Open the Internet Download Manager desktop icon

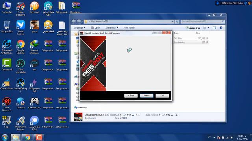point(34,47)
